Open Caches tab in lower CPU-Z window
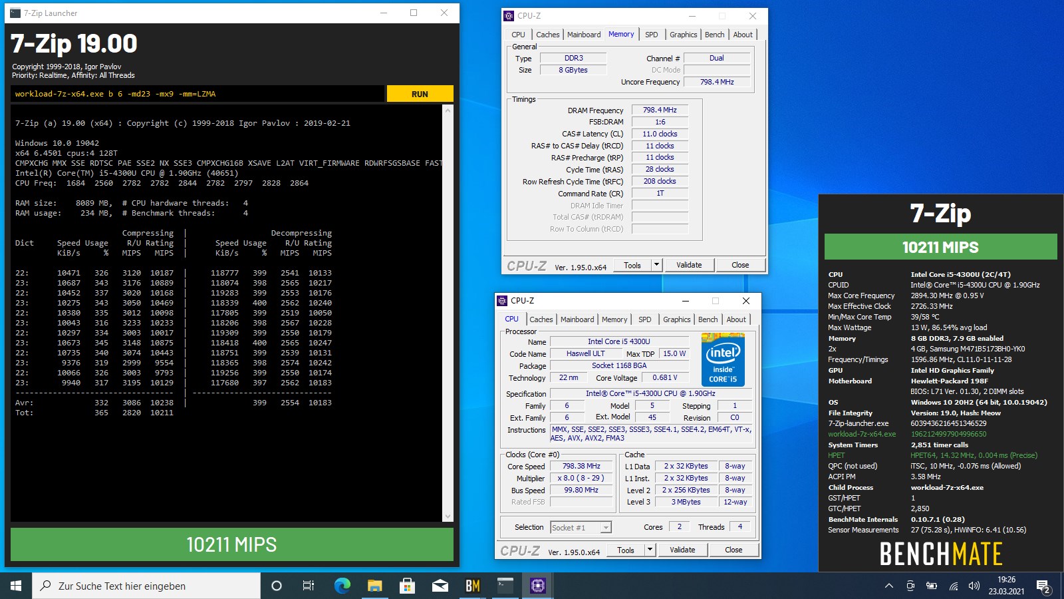The height and width of the screenshot is (599, 1064). (541, 319)
